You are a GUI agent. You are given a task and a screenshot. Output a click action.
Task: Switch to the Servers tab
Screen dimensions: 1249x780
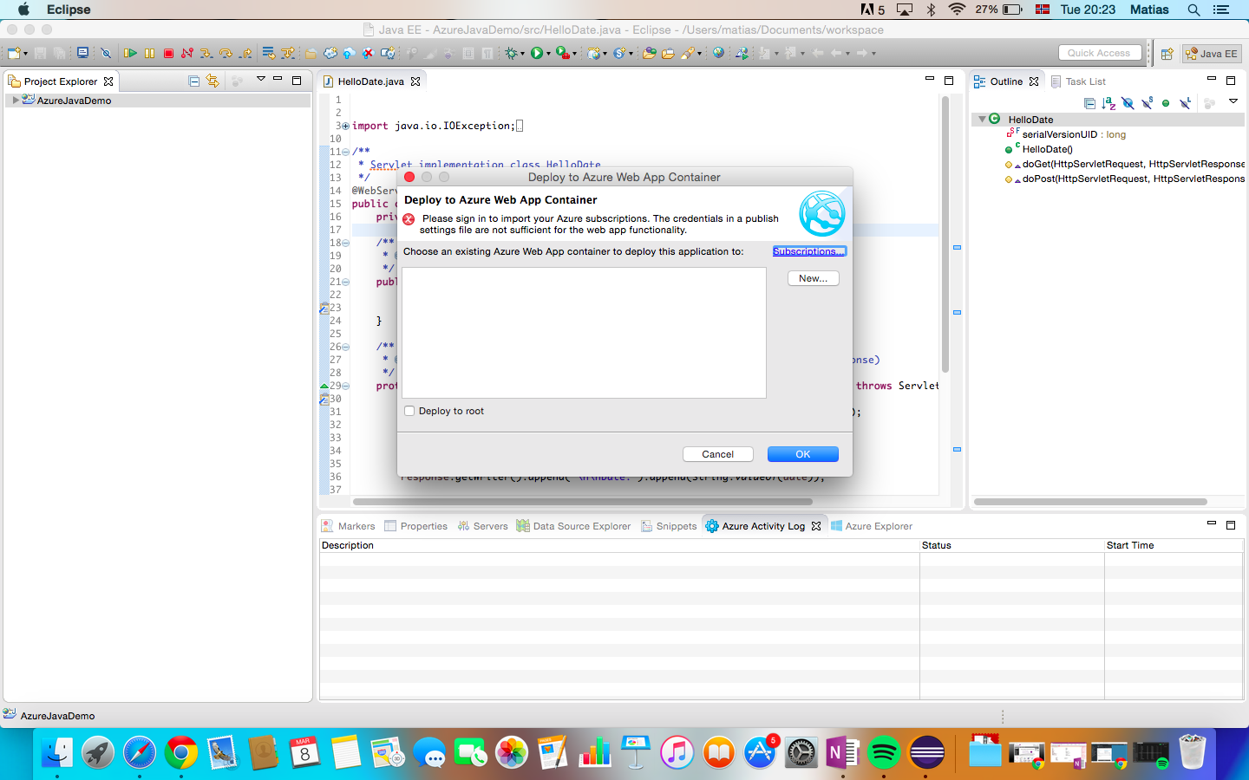(x=482, y=526)
